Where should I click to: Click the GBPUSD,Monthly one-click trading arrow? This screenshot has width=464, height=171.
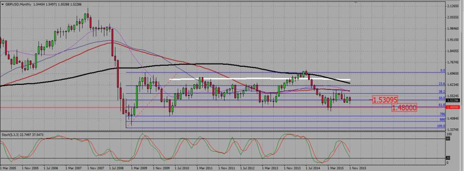point(2,5)
